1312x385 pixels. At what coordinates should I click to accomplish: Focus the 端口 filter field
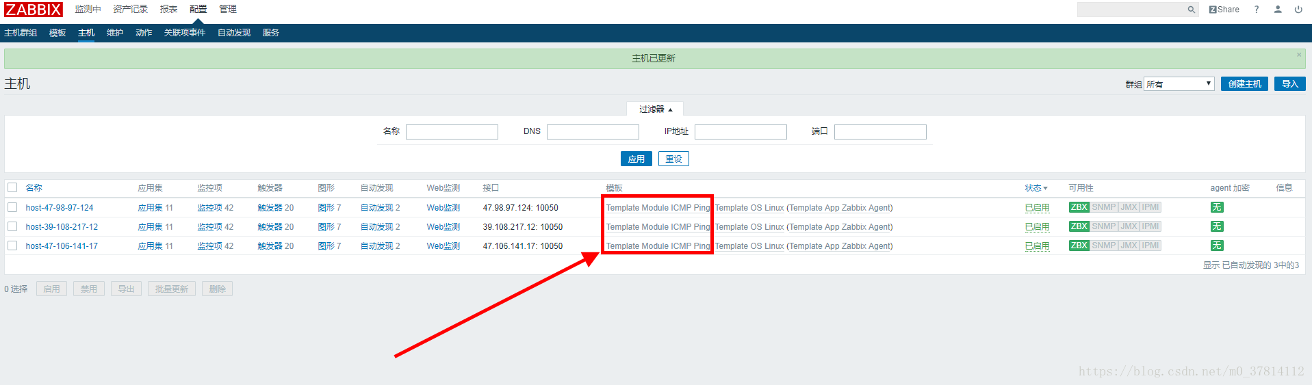[x=880, y=131]
